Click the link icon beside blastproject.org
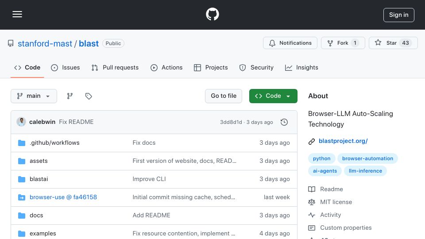The height and width of the screenshot is (239, 425). (x=312, y=142)
